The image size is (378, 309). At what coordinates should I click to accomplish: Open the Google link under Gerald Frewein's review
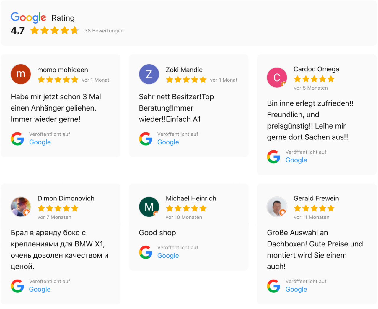(x=296, y=289)
